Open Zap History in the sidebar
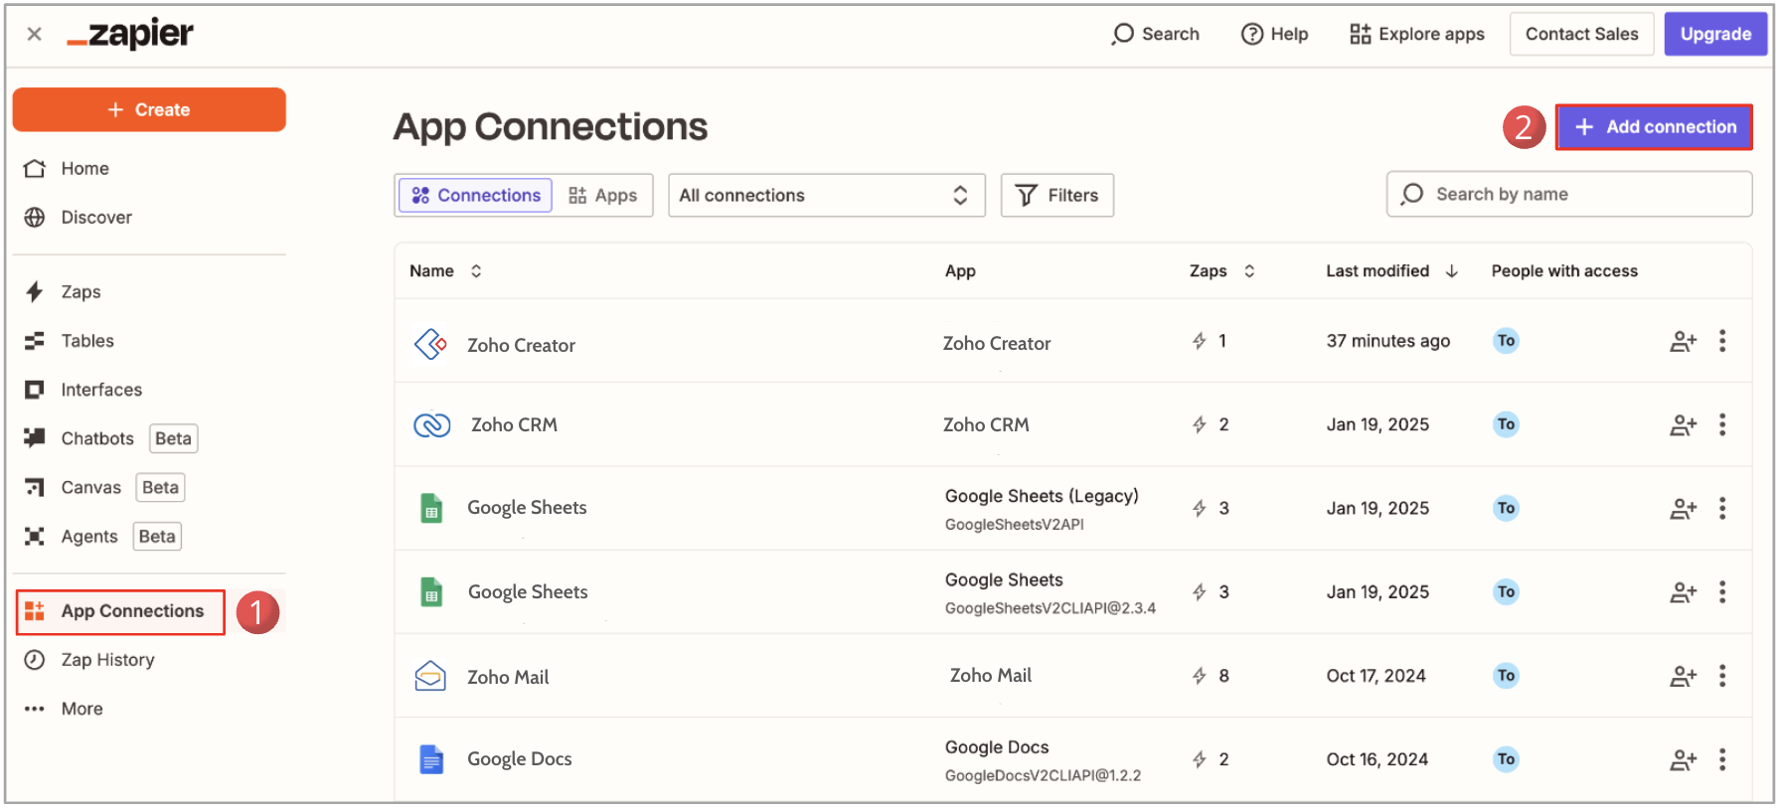 (x=107, y=660)
